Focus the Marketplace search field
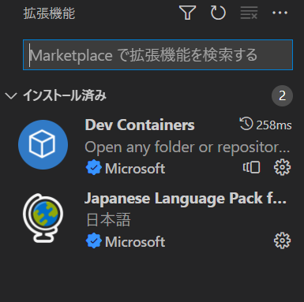304x302 pixels. (158, 54)
